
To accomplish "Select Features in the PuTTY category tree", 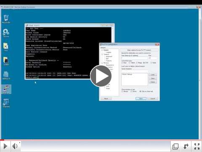I will point(109,61).
